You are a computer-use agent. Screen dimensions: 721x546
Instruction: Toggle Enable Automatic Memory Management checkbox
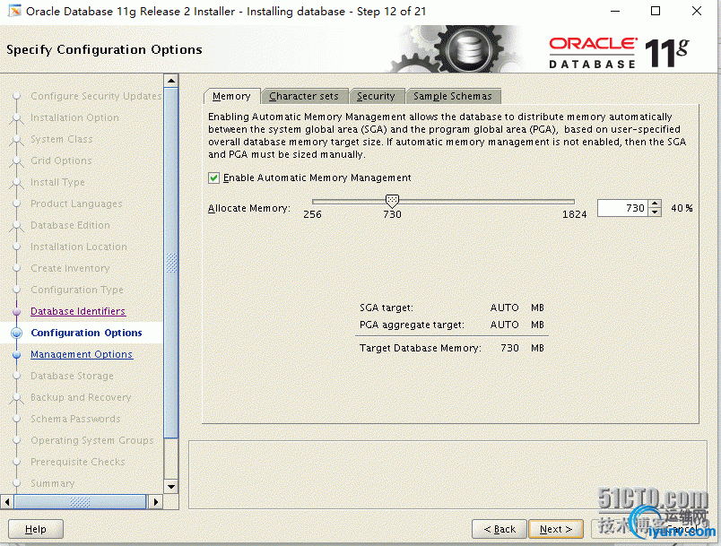click(213, 178)
